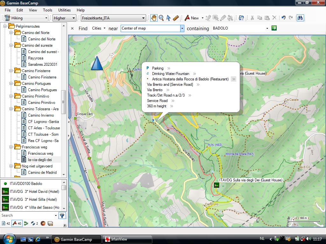The image size is (326, 244).
Task: Toggle the funnel filter button
Action: 62,216
